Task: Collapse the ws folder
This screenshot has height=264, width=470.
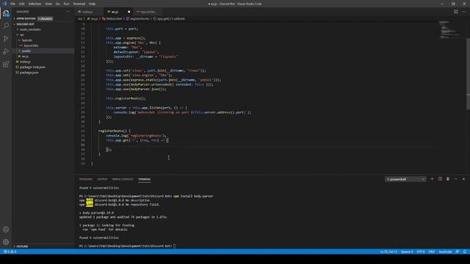Action: coord(21,35)
